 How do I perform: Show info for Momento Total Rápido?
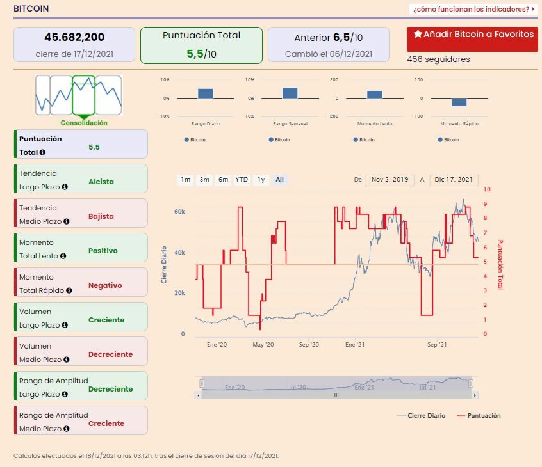coord(69,290)
